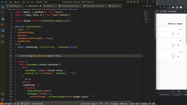Switch to the TwitterCard.module.css tab
The height and width of the screenshot is (105, 187).
[69, 6]
